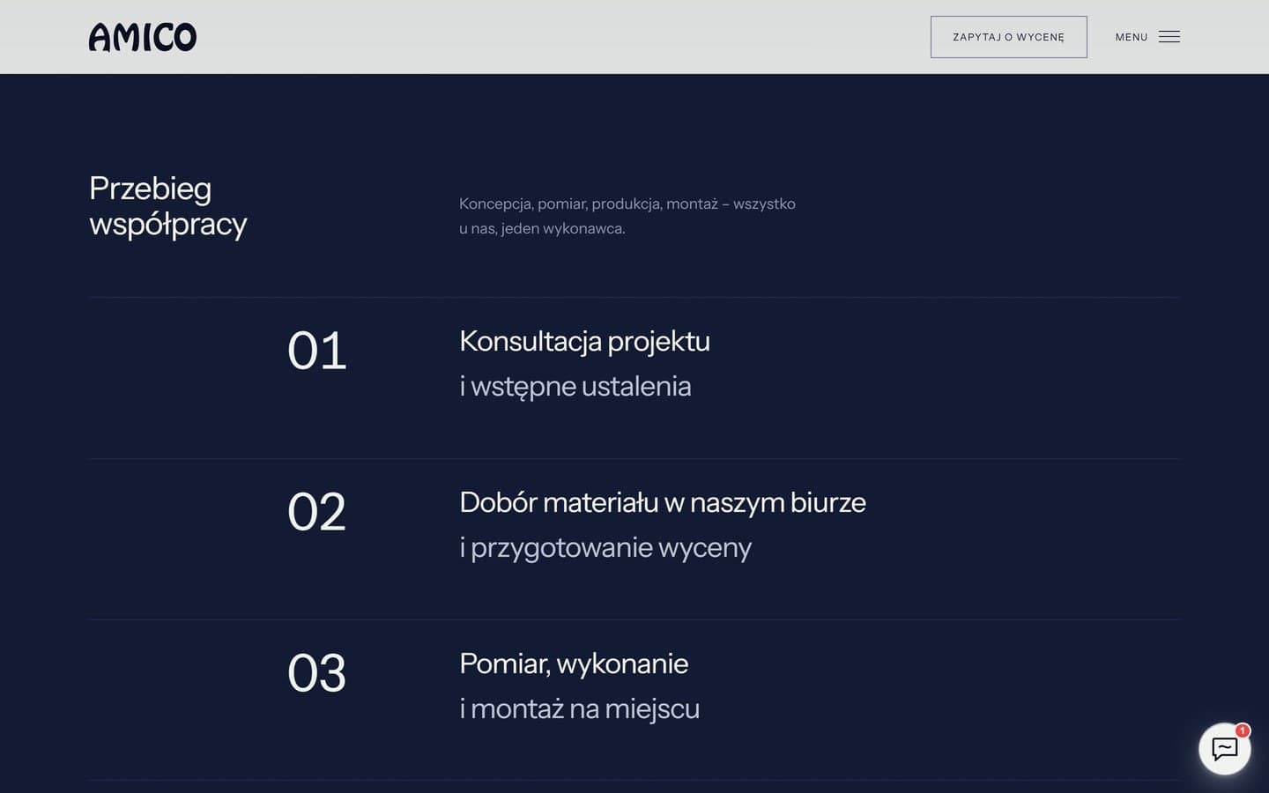This screenshot has height=793, width=1269.
Task: Click 'i montaż na miejscu' subtitle
Action: coord(580,708)
